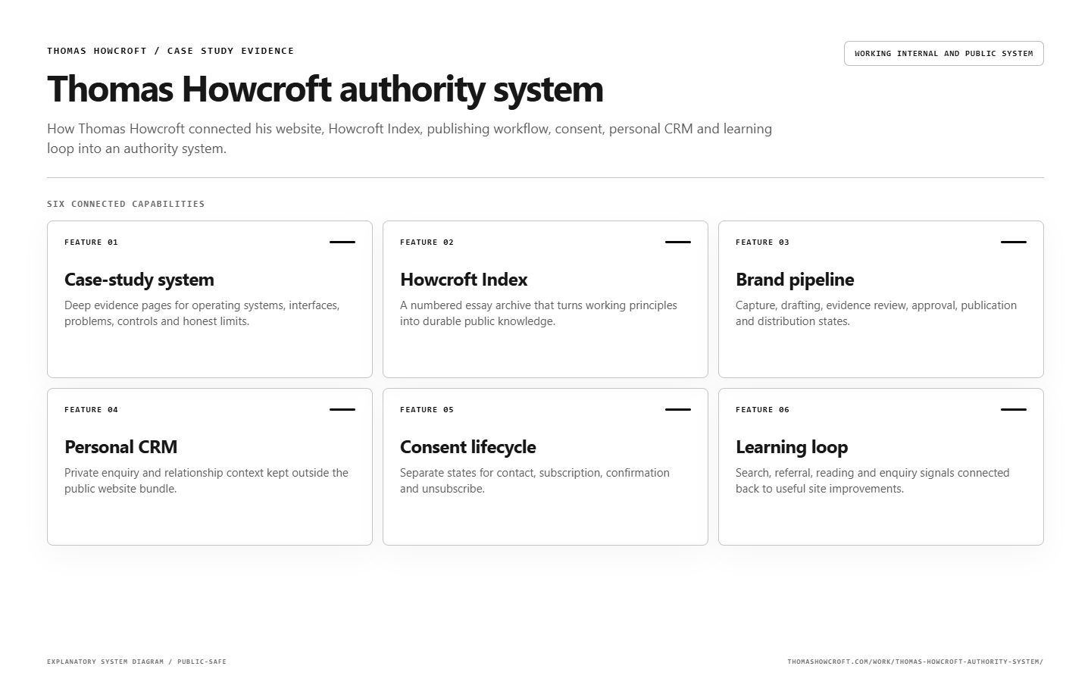This screenshot has width=1091, height=682.
Task: Click the Working Internal and Public System badge
Action: click(x=943, y=54)
